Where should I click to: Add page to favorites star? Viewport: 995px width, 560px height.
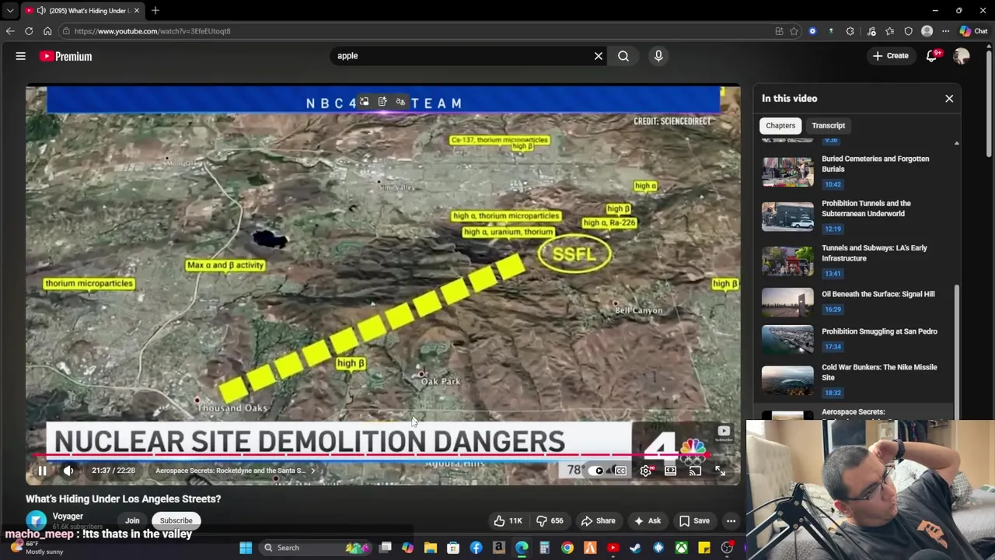coord(794,31)
